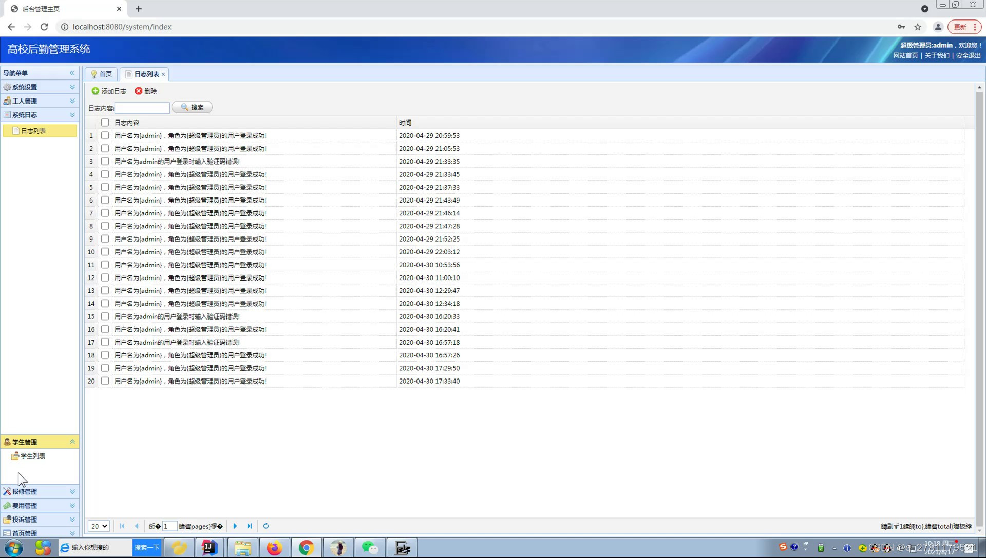Open 学生列表 in sidebar
986x558 pixels.
[33, 456]
